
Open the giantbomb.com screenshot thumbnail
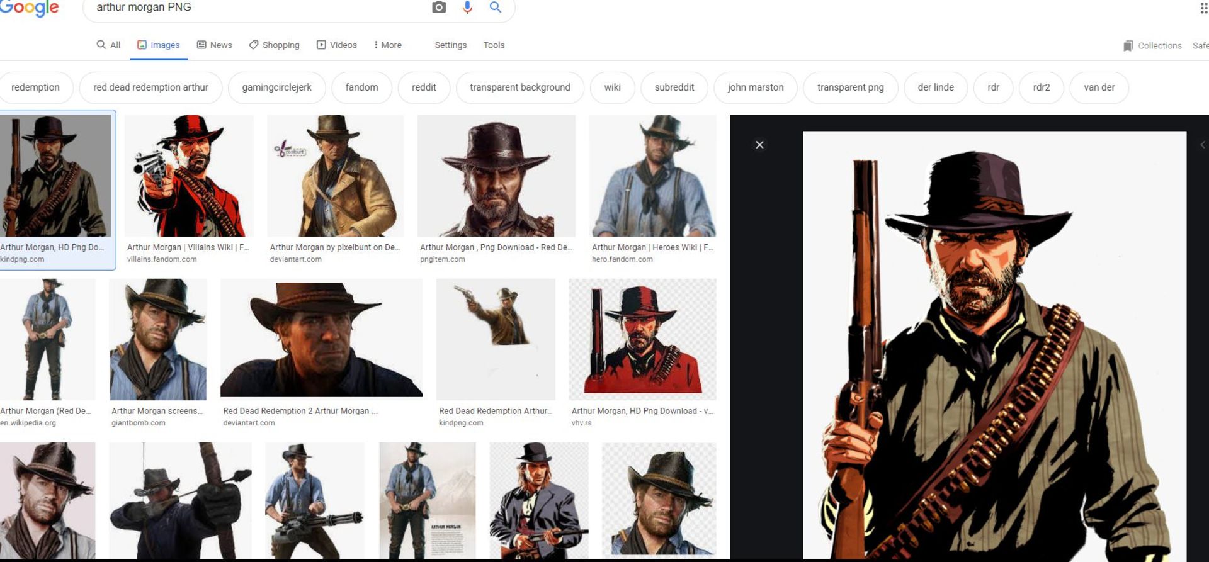[x=157, y=339]
